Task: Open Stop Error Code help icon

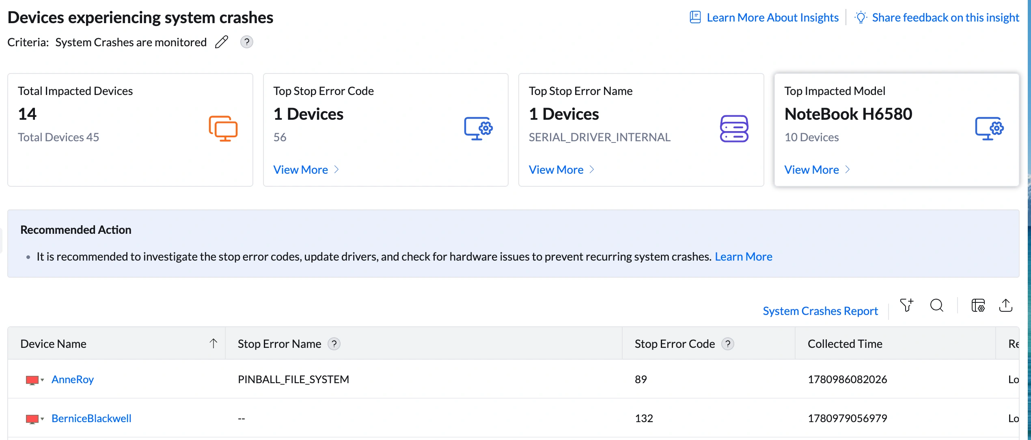Action: coord(728,344)
